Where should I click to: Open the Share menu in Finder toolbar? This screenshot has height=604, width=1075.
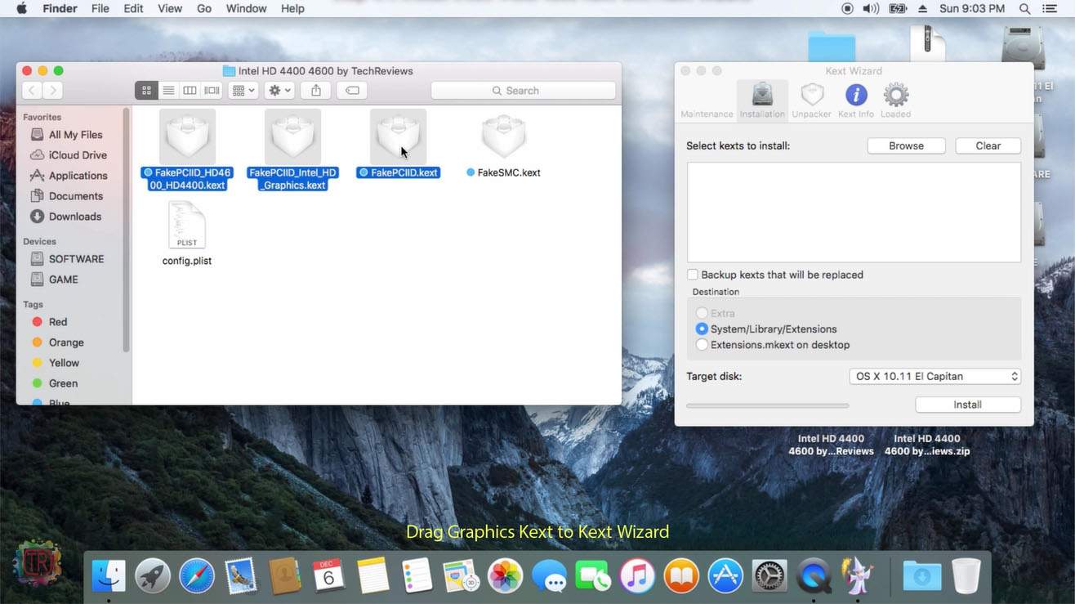click(x=315, y=90)
